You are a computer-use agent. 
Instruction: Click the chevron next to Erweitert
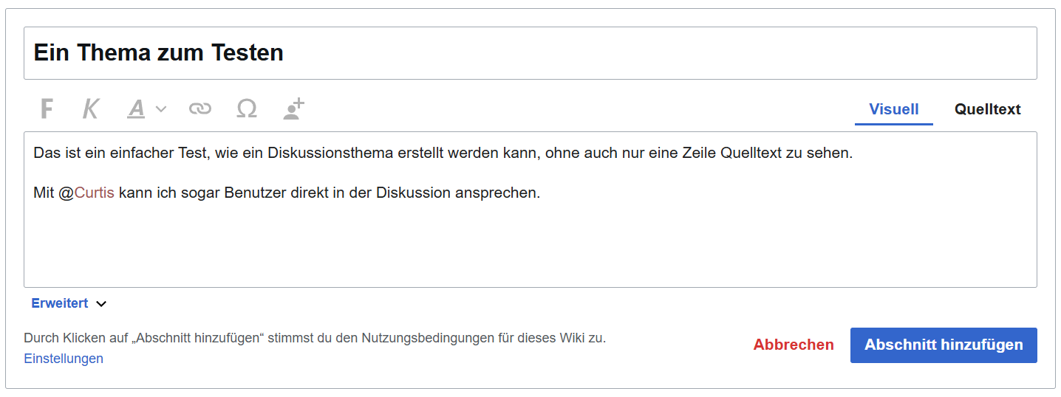[101, 303]
